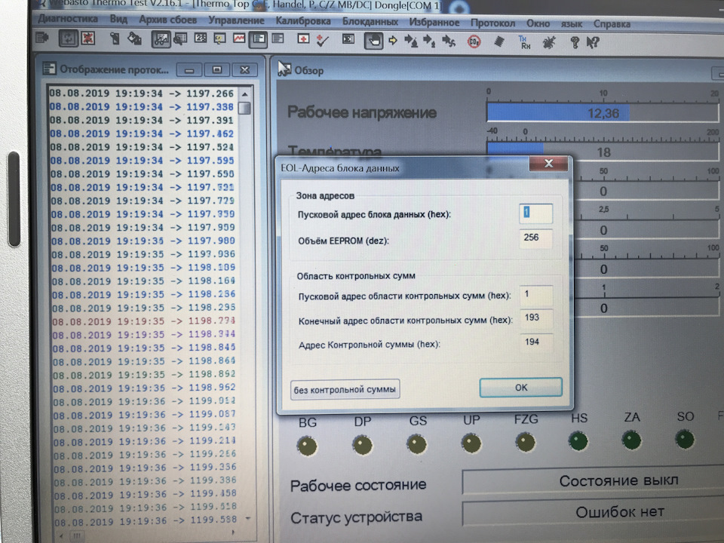Toggle the protocol display toolbar icon
The height and width of the screenshot is (543, 724).
258,40
